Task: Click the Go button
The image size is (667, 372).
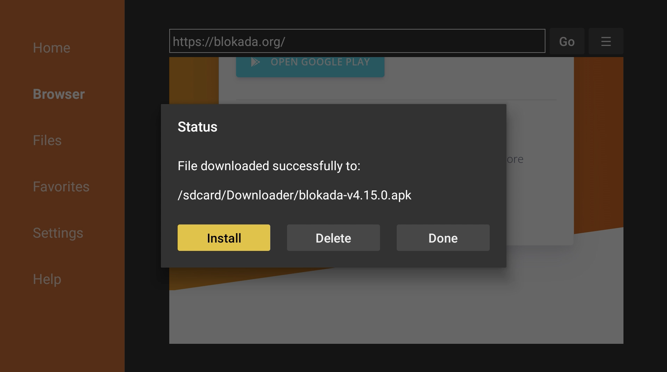Action: [x=567, y=41]
